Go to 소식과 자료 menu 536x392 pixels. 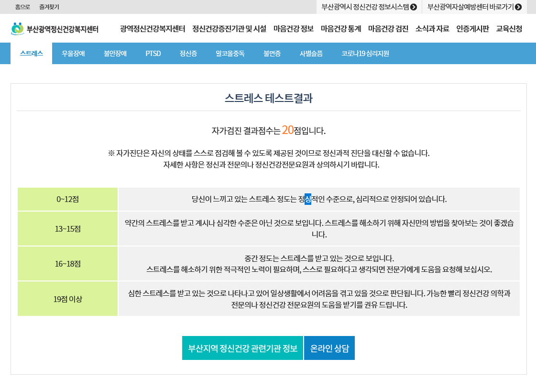tap(432, 29)
